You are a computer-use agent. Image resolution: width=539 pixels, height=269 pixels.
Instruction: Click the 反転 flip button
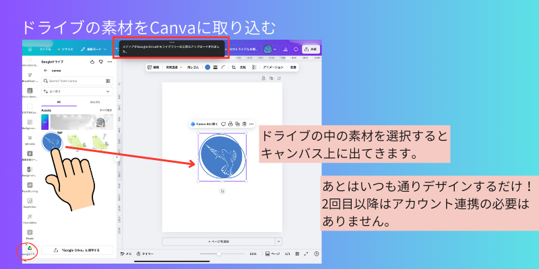click(x=243, y=67)
